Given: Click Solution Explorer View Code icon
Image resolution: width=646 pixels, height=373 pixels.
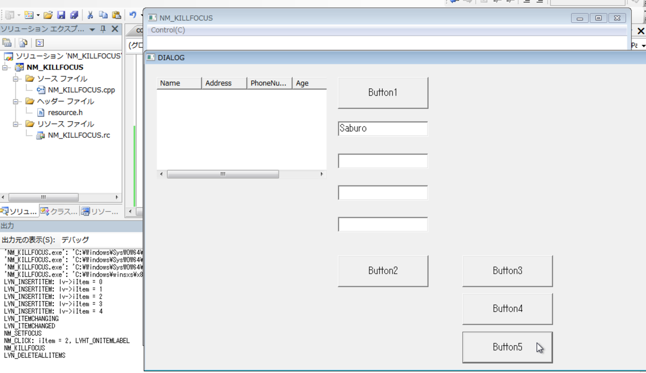Looking at the screenshot, I should pos(39,43).
